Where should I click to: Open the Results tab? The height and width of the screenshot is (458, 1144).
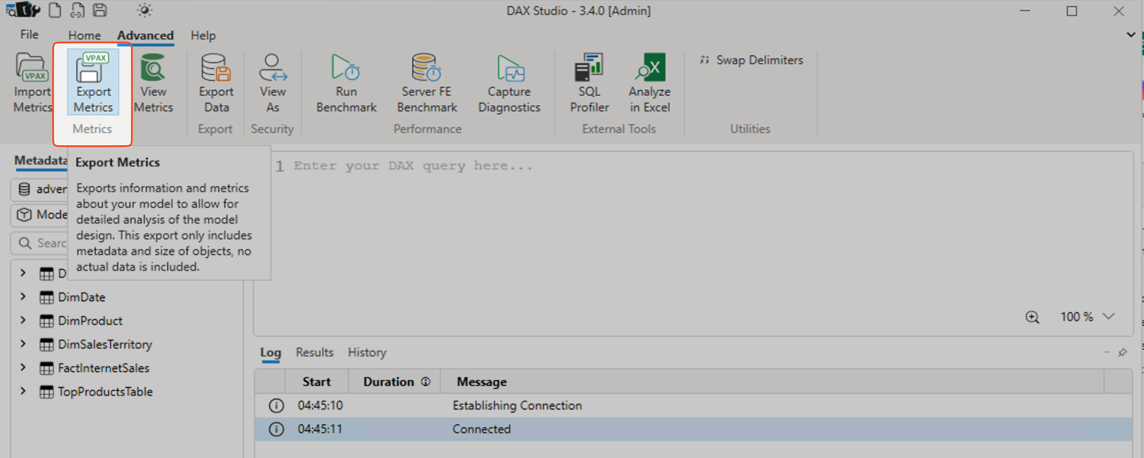(314, 352)
